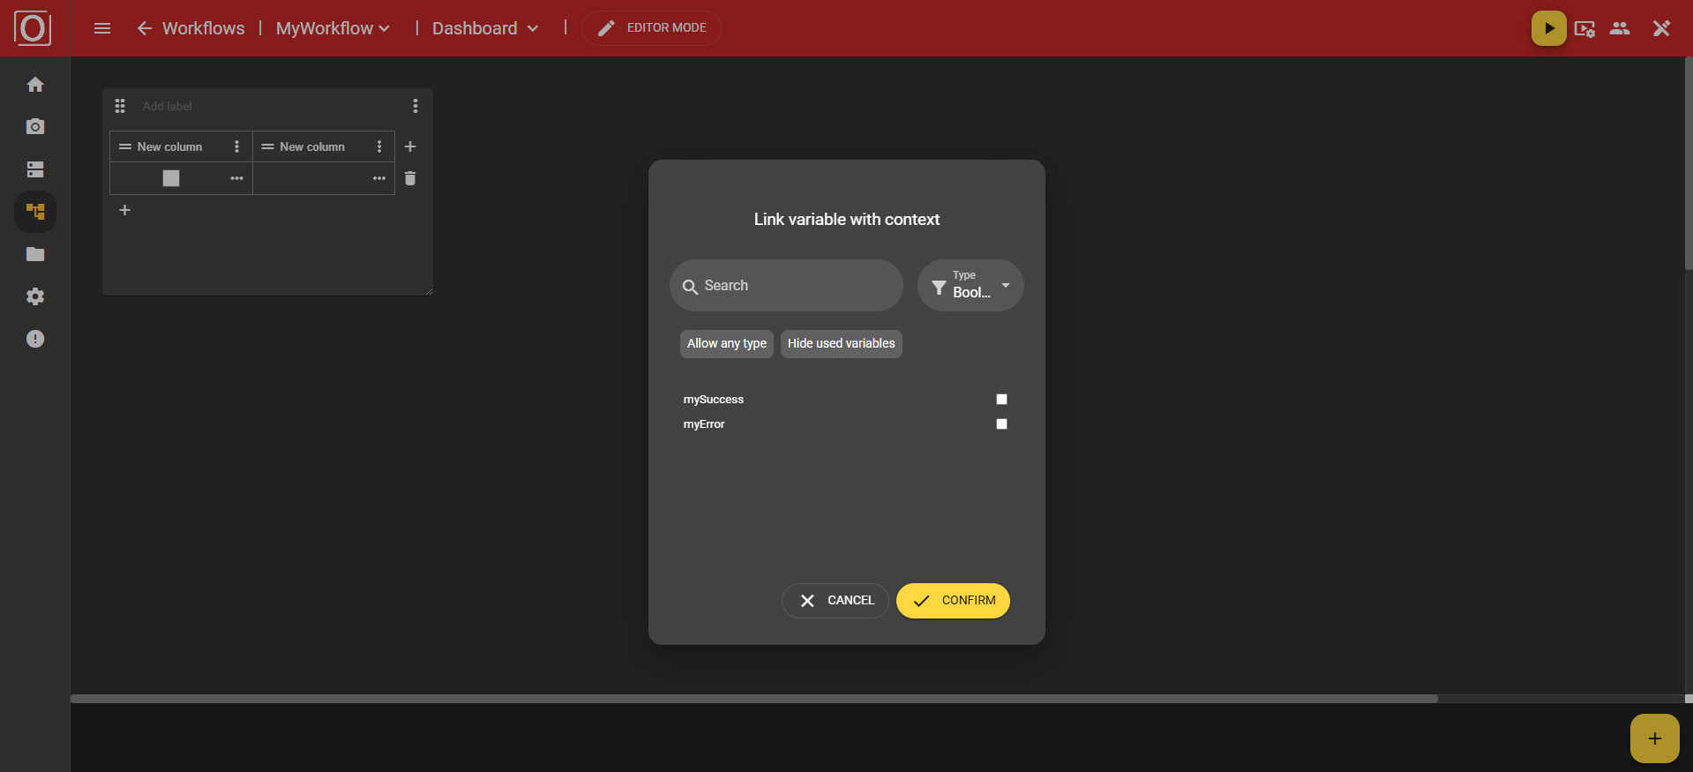Toggle the Allow any type chip

pyautogui.click(x=726, y=343)
